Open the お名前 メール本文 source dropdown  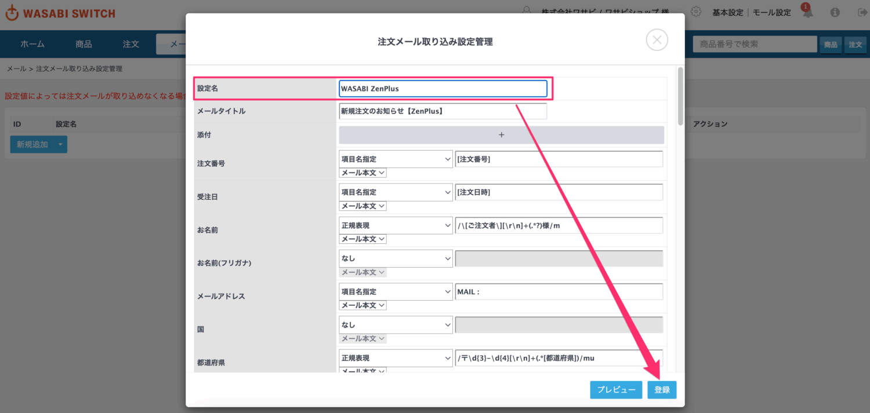pyautogui.click(x=362, y=239)
